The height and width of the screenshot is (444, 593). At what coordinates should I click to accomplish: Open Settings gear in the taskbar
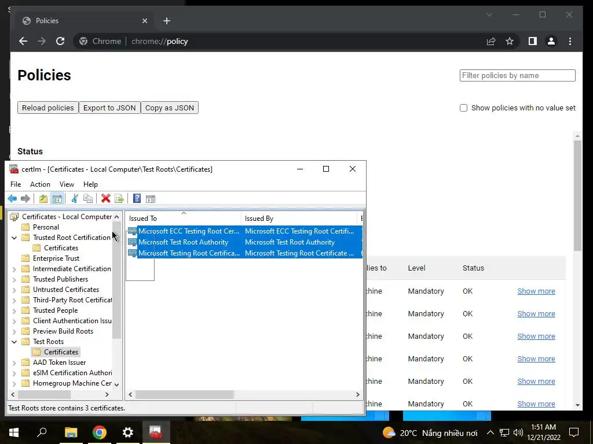(128, 432)
